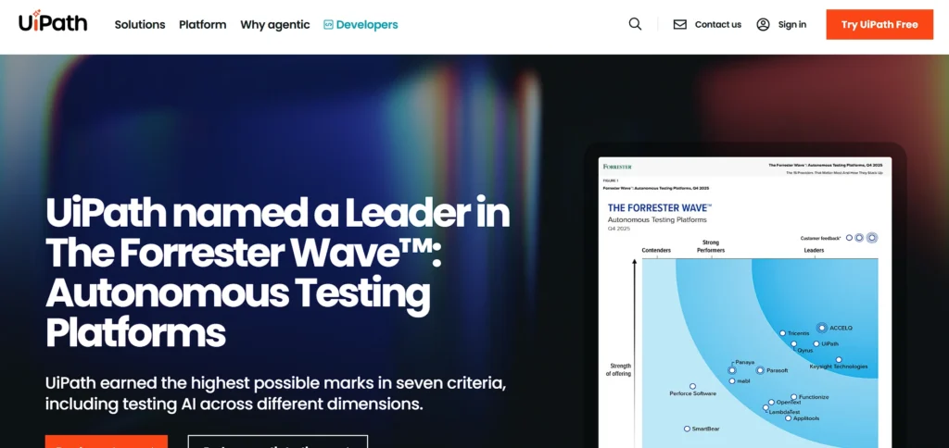Click the SmartBear dot on the chart

[x=687, y=429]
